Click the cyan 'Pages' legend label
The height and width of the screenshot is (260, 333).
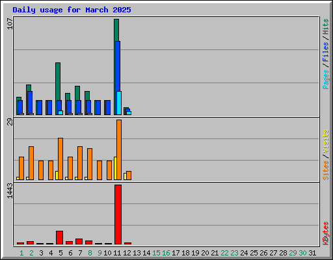tap(326, 79)
